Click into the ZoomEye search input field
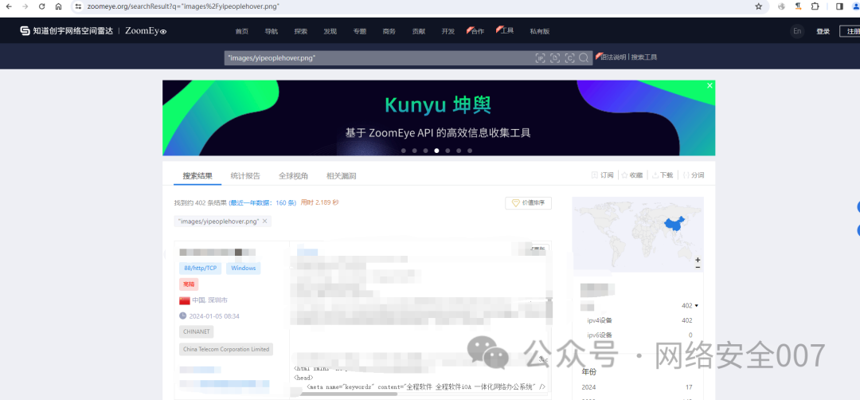 [x=378, y=57]
